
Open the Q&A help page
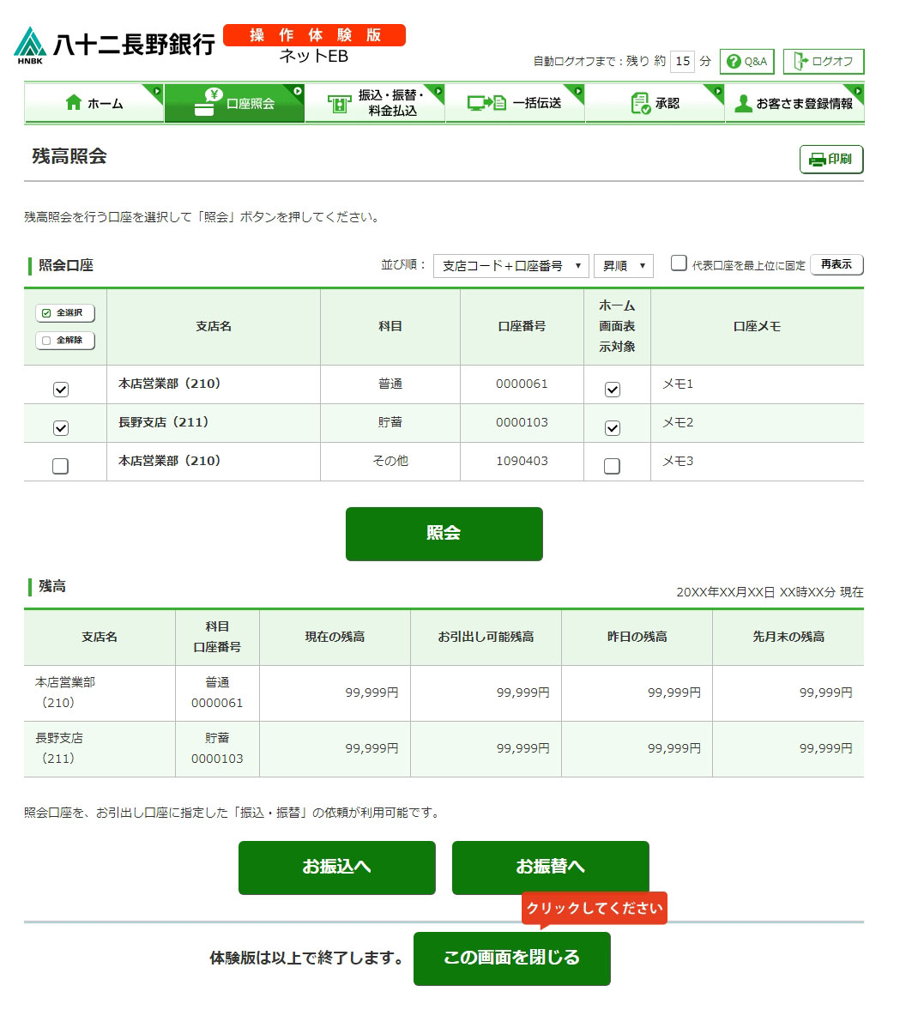coord(747,62)
